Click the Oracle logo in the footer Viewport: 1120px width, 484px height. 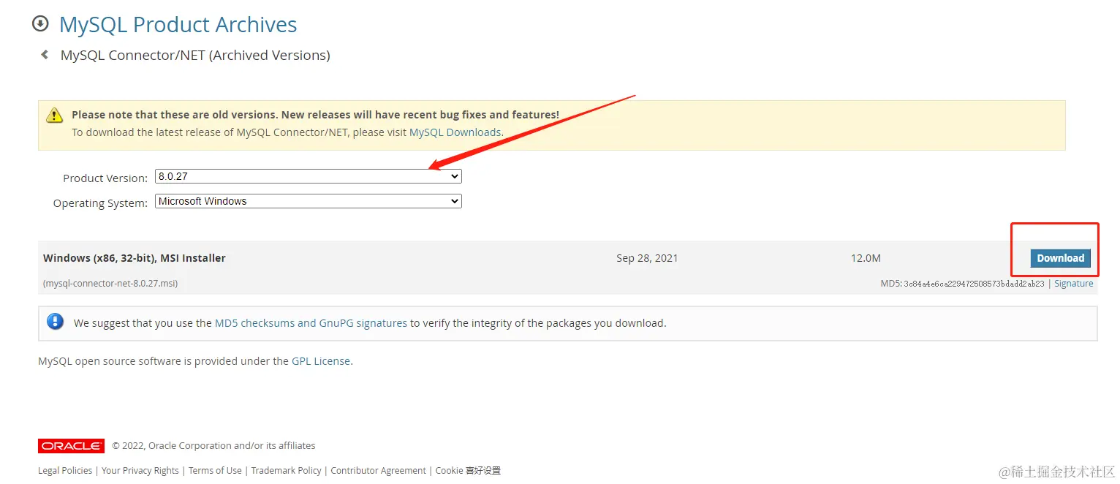tap(71, 446)
